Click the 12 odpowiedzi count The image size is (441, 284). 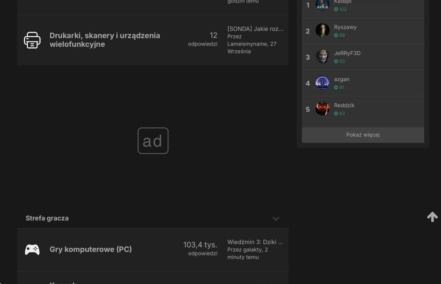[203, 39]
